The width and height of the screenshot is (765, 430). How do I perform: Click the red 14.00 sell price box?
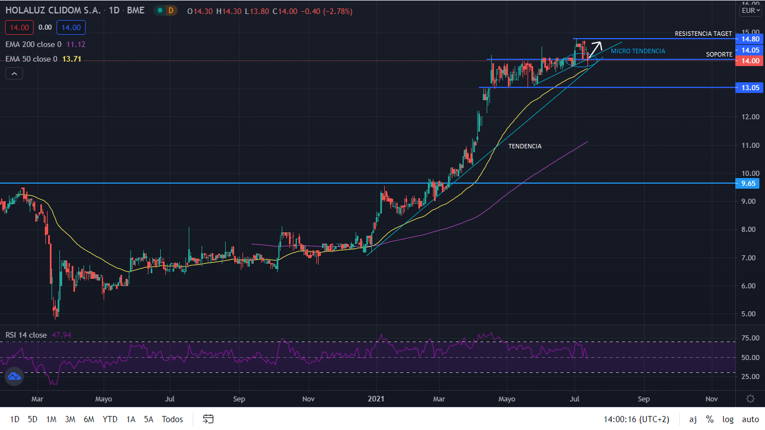19,27
